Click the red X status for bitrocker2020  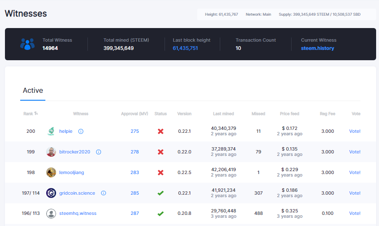pos(160,152)
